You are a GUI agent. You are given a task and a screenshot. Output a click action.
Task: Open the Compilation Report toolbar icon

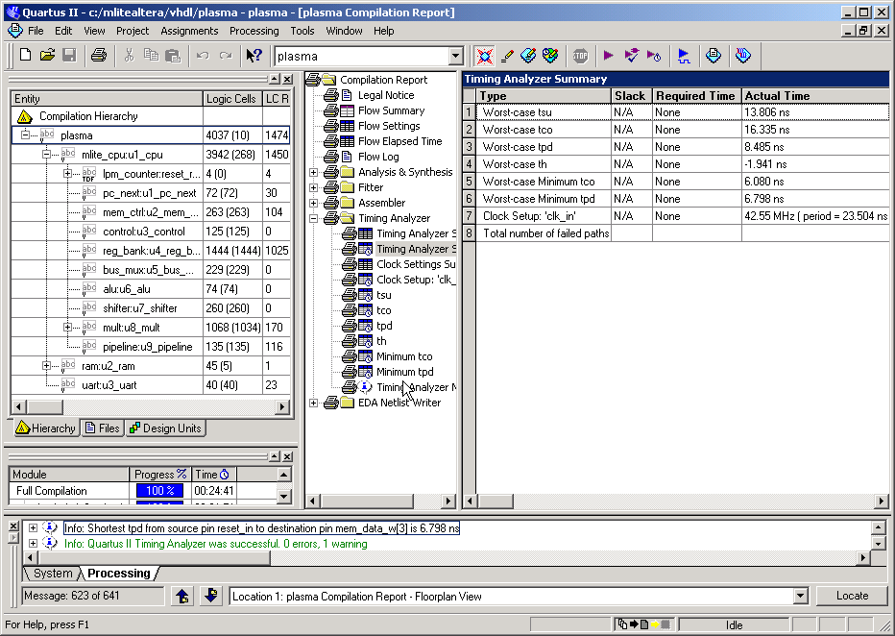tap(713, 56)
